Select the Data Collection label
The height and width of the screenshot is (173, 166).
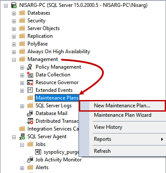point(53,75)
